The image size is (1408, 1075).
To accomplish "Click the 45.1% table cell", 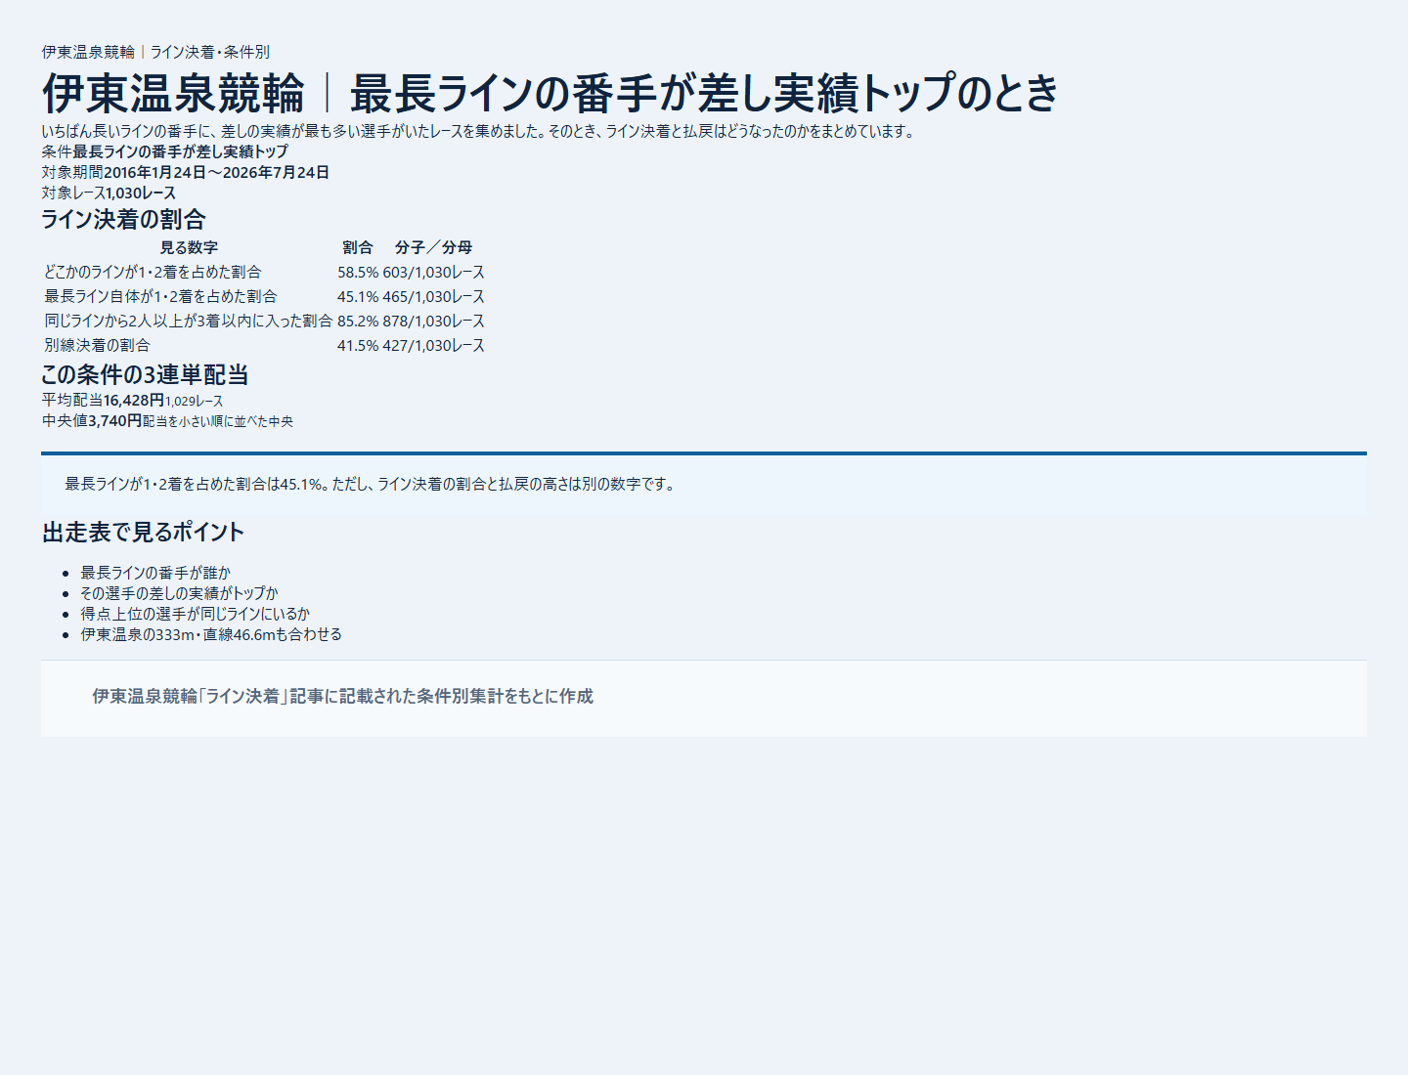I will [x=358, y=296].
